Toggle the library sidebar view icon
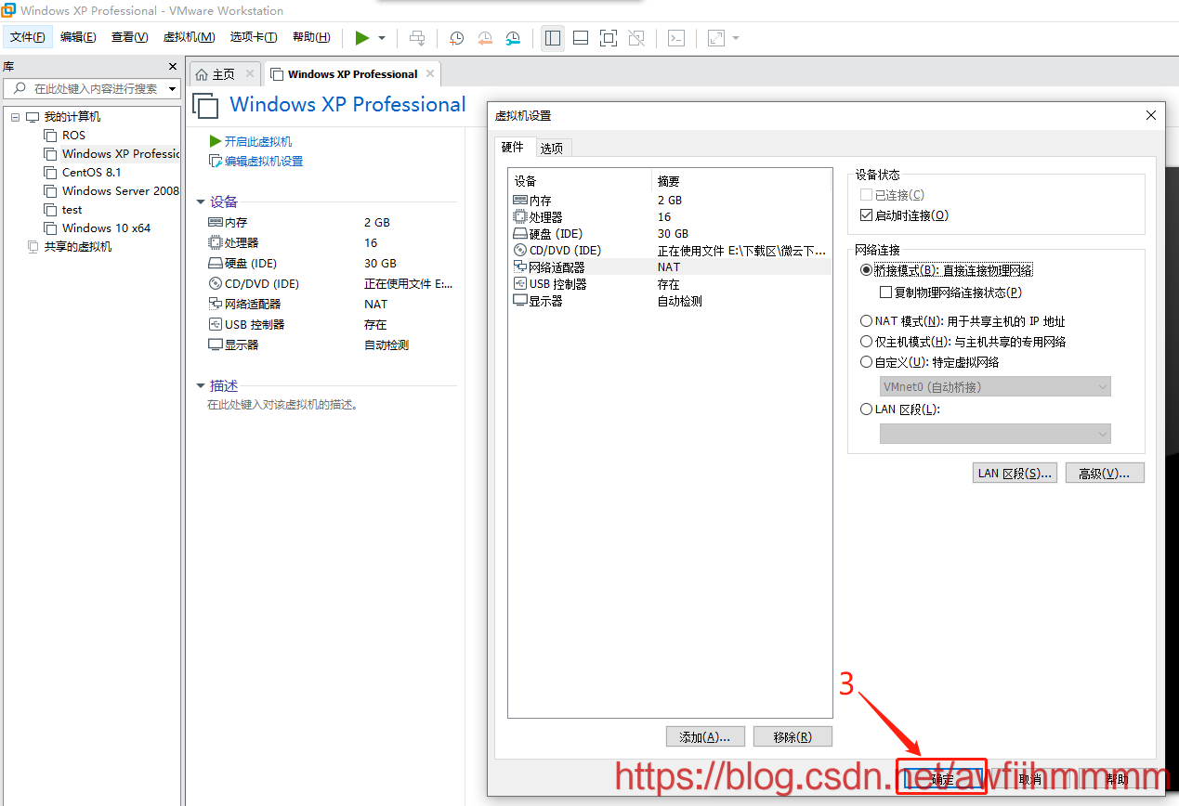Screen dimensions: 1179x806 point(553,38)
